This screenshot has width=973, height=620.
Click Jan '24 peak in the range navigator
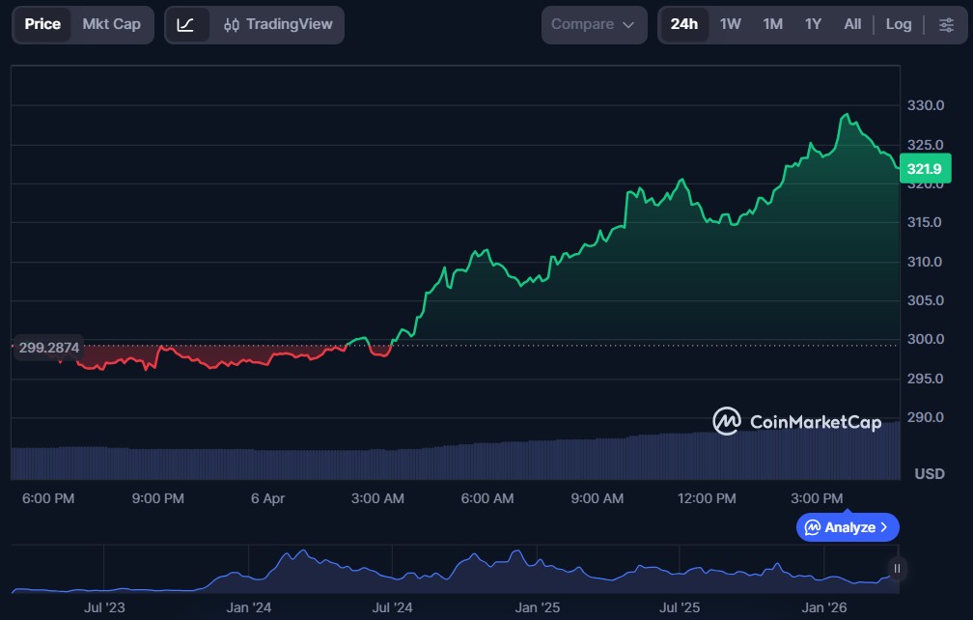point(303,554)
